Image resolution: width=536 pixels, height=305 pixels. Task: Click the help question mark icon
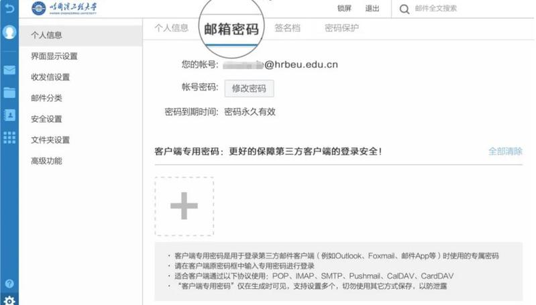point(9,284)
